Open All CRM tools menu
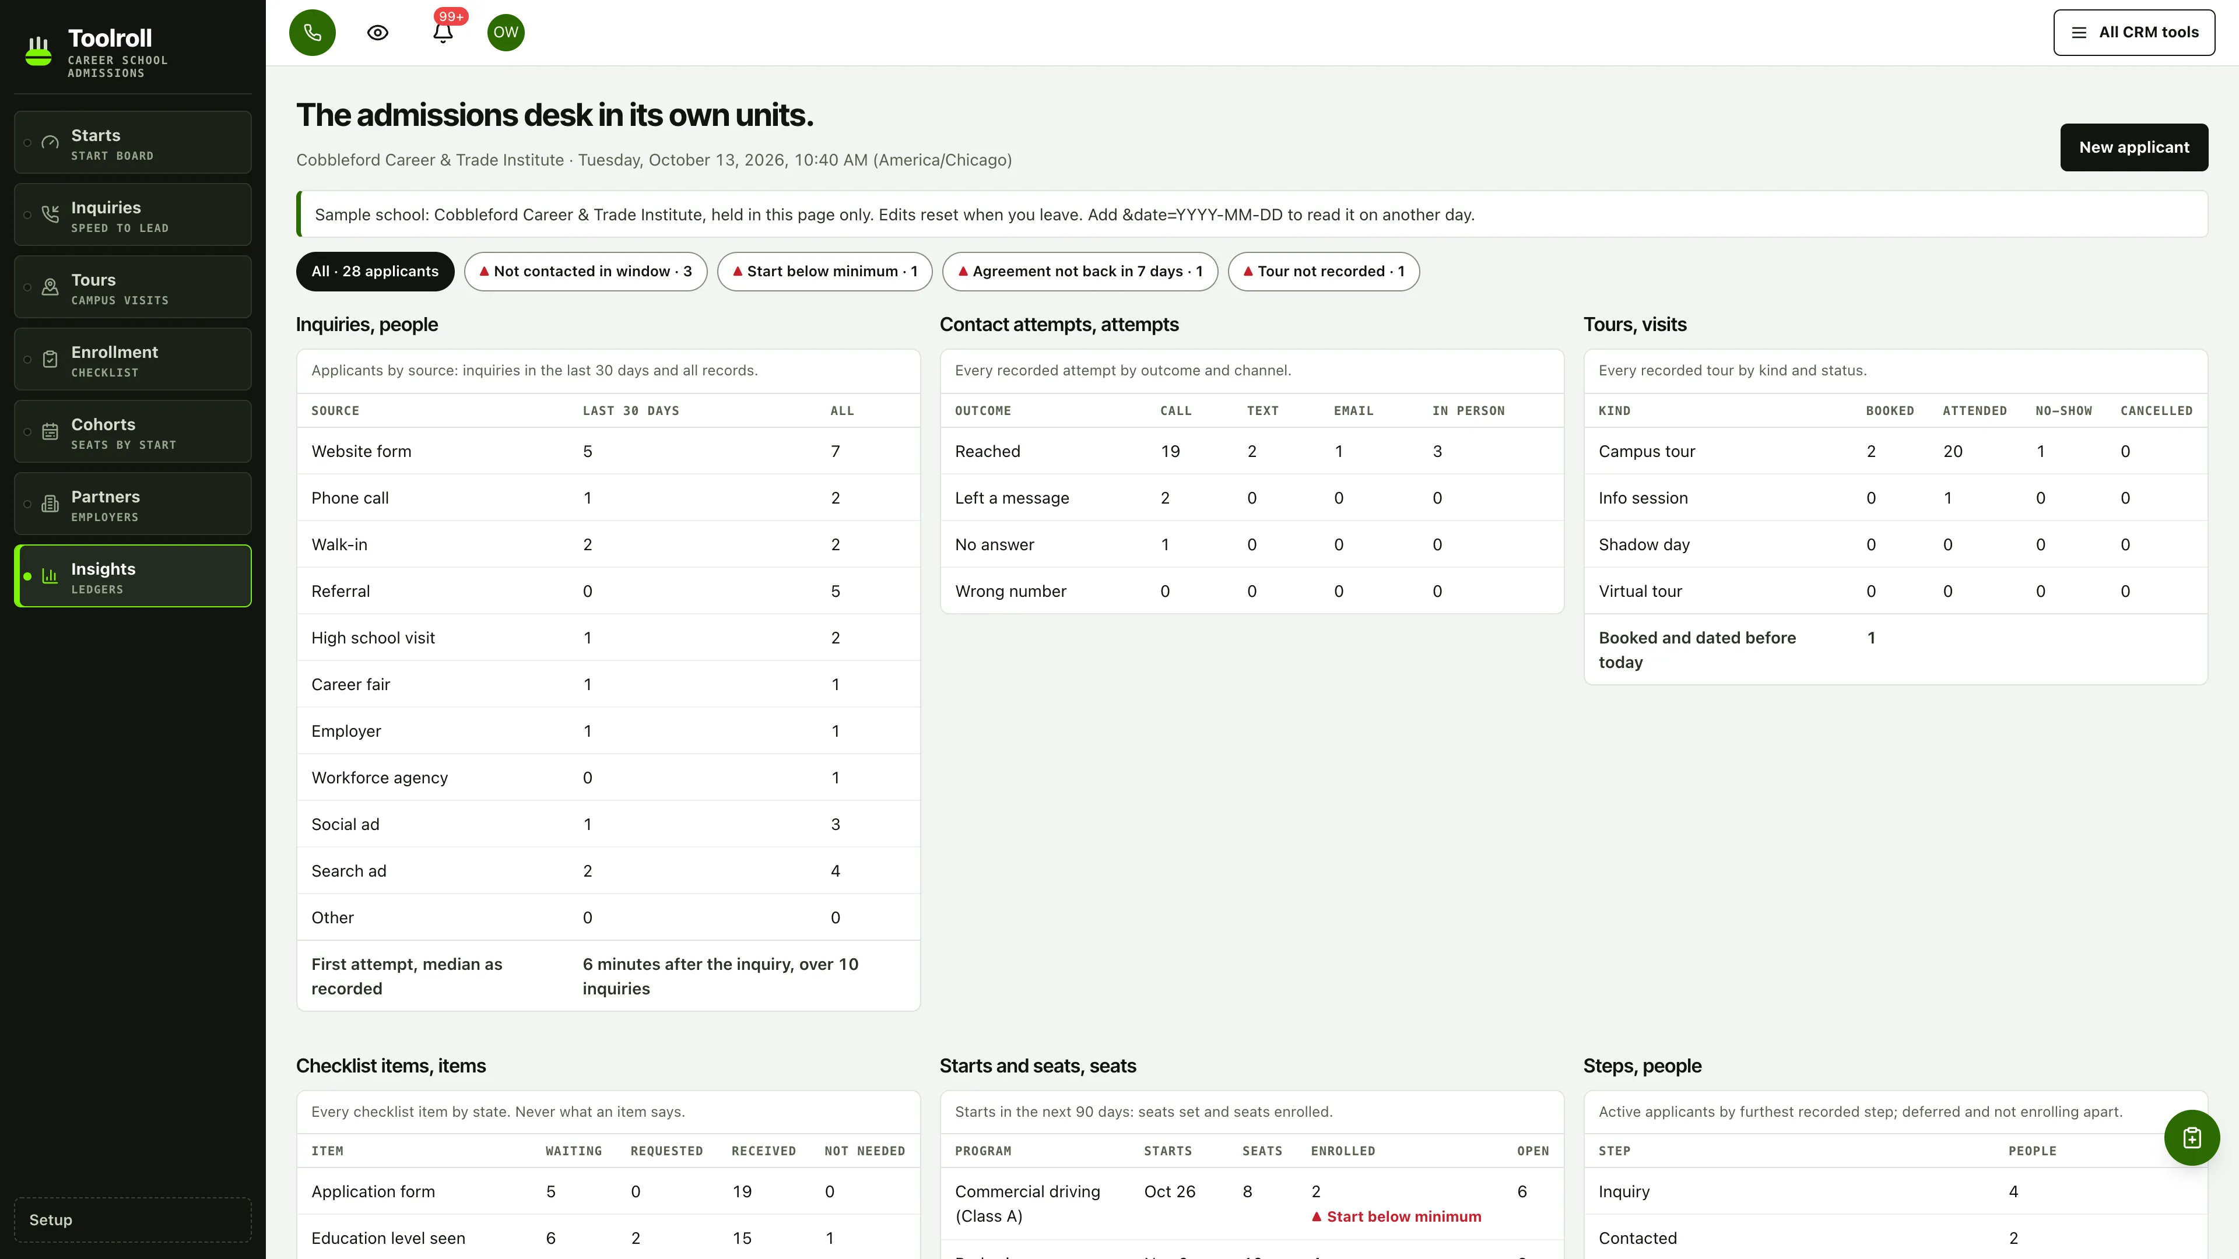The width and height of the screenshot is (2239, 1259). (x=2134, y=32)
